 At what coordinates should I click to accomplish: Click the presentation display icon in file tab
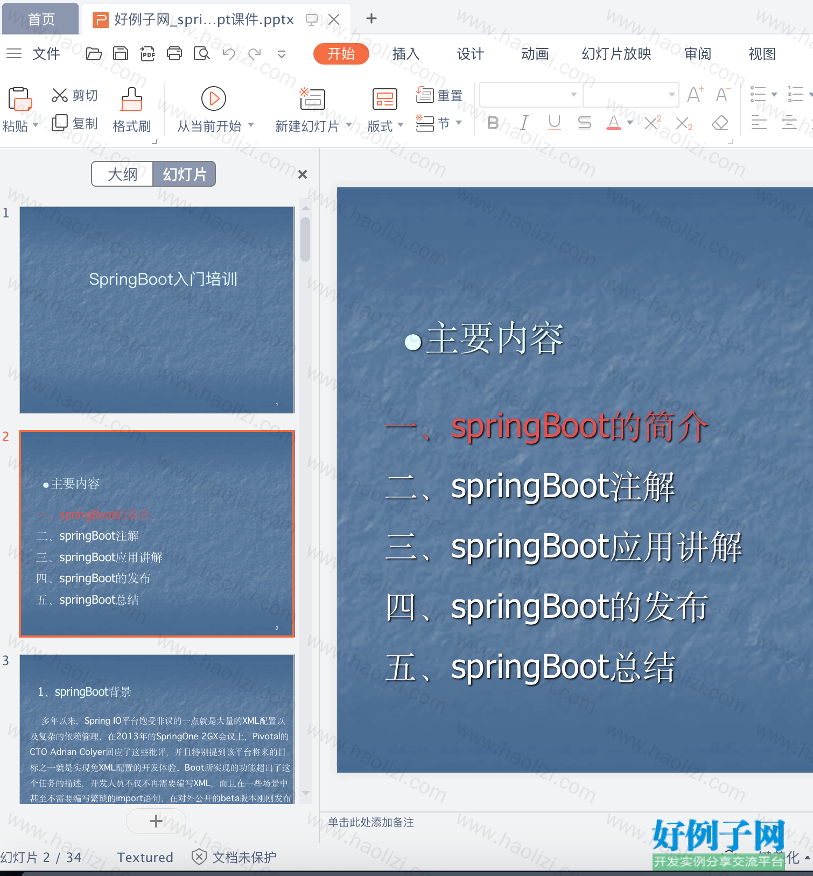click(311, 20)
